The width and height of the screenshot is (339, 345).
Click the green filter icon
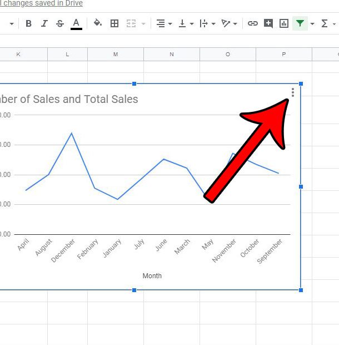coord(300,23)
